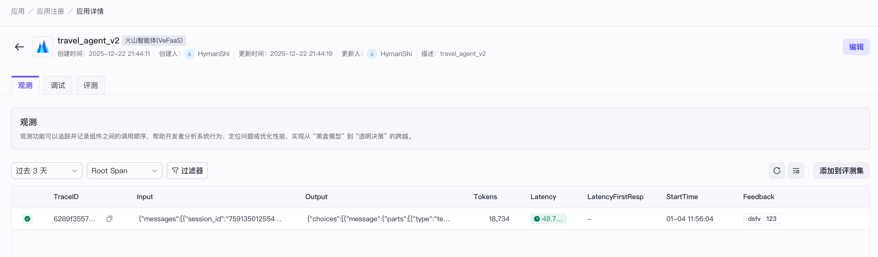Open the Root Span dropdown

(124, 171)
